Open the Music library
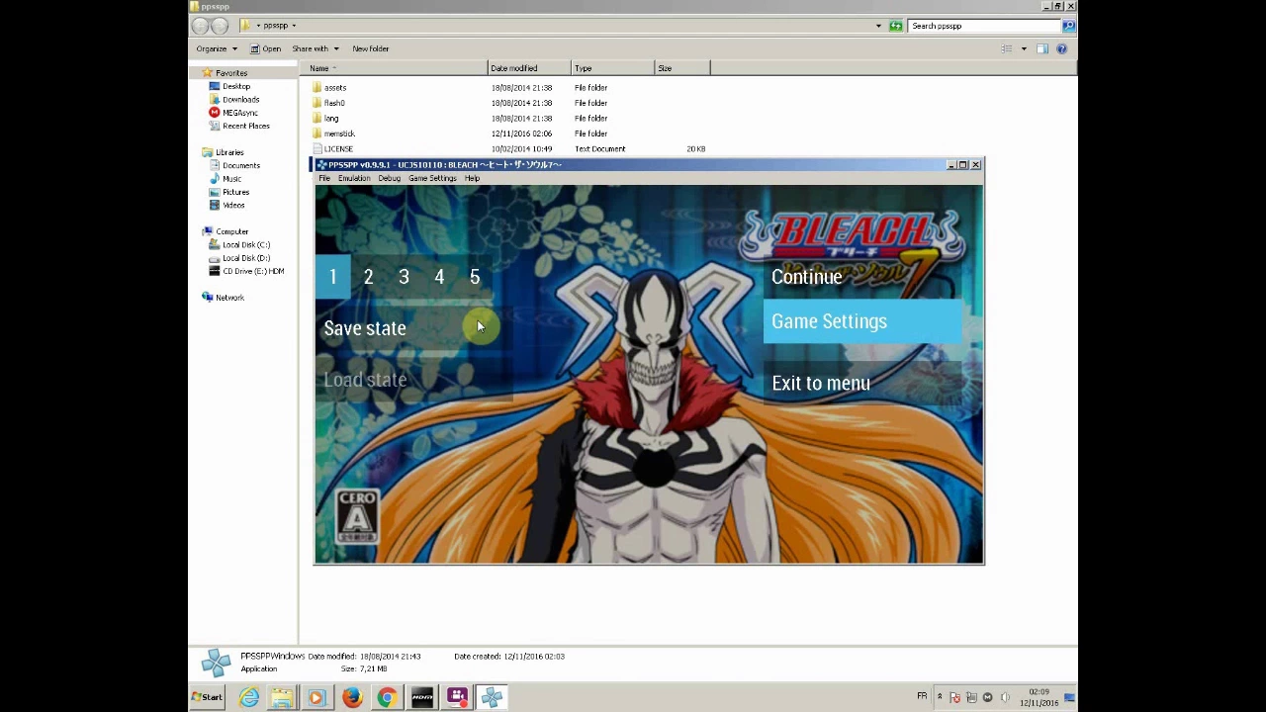Image resolution: width=1266 pixels, height=712 pixels. pyautogui.click(x=231, y=179)
